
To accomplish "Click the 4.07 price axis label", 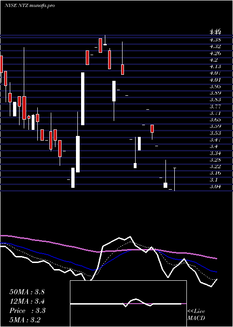I will pos(215,73).
